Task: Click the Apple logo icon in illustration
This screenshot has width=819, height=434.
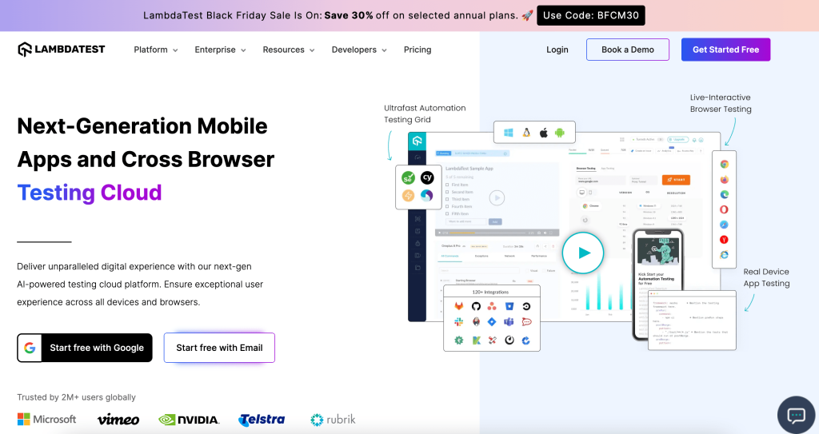Action: (543, 133)
